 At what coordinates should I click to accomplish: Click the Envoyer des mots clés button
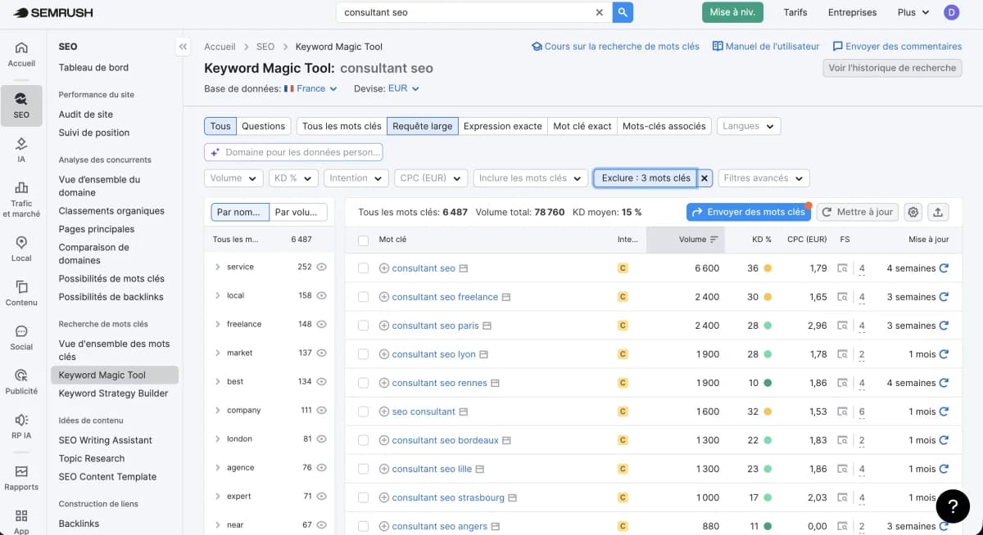coord(748,212)
